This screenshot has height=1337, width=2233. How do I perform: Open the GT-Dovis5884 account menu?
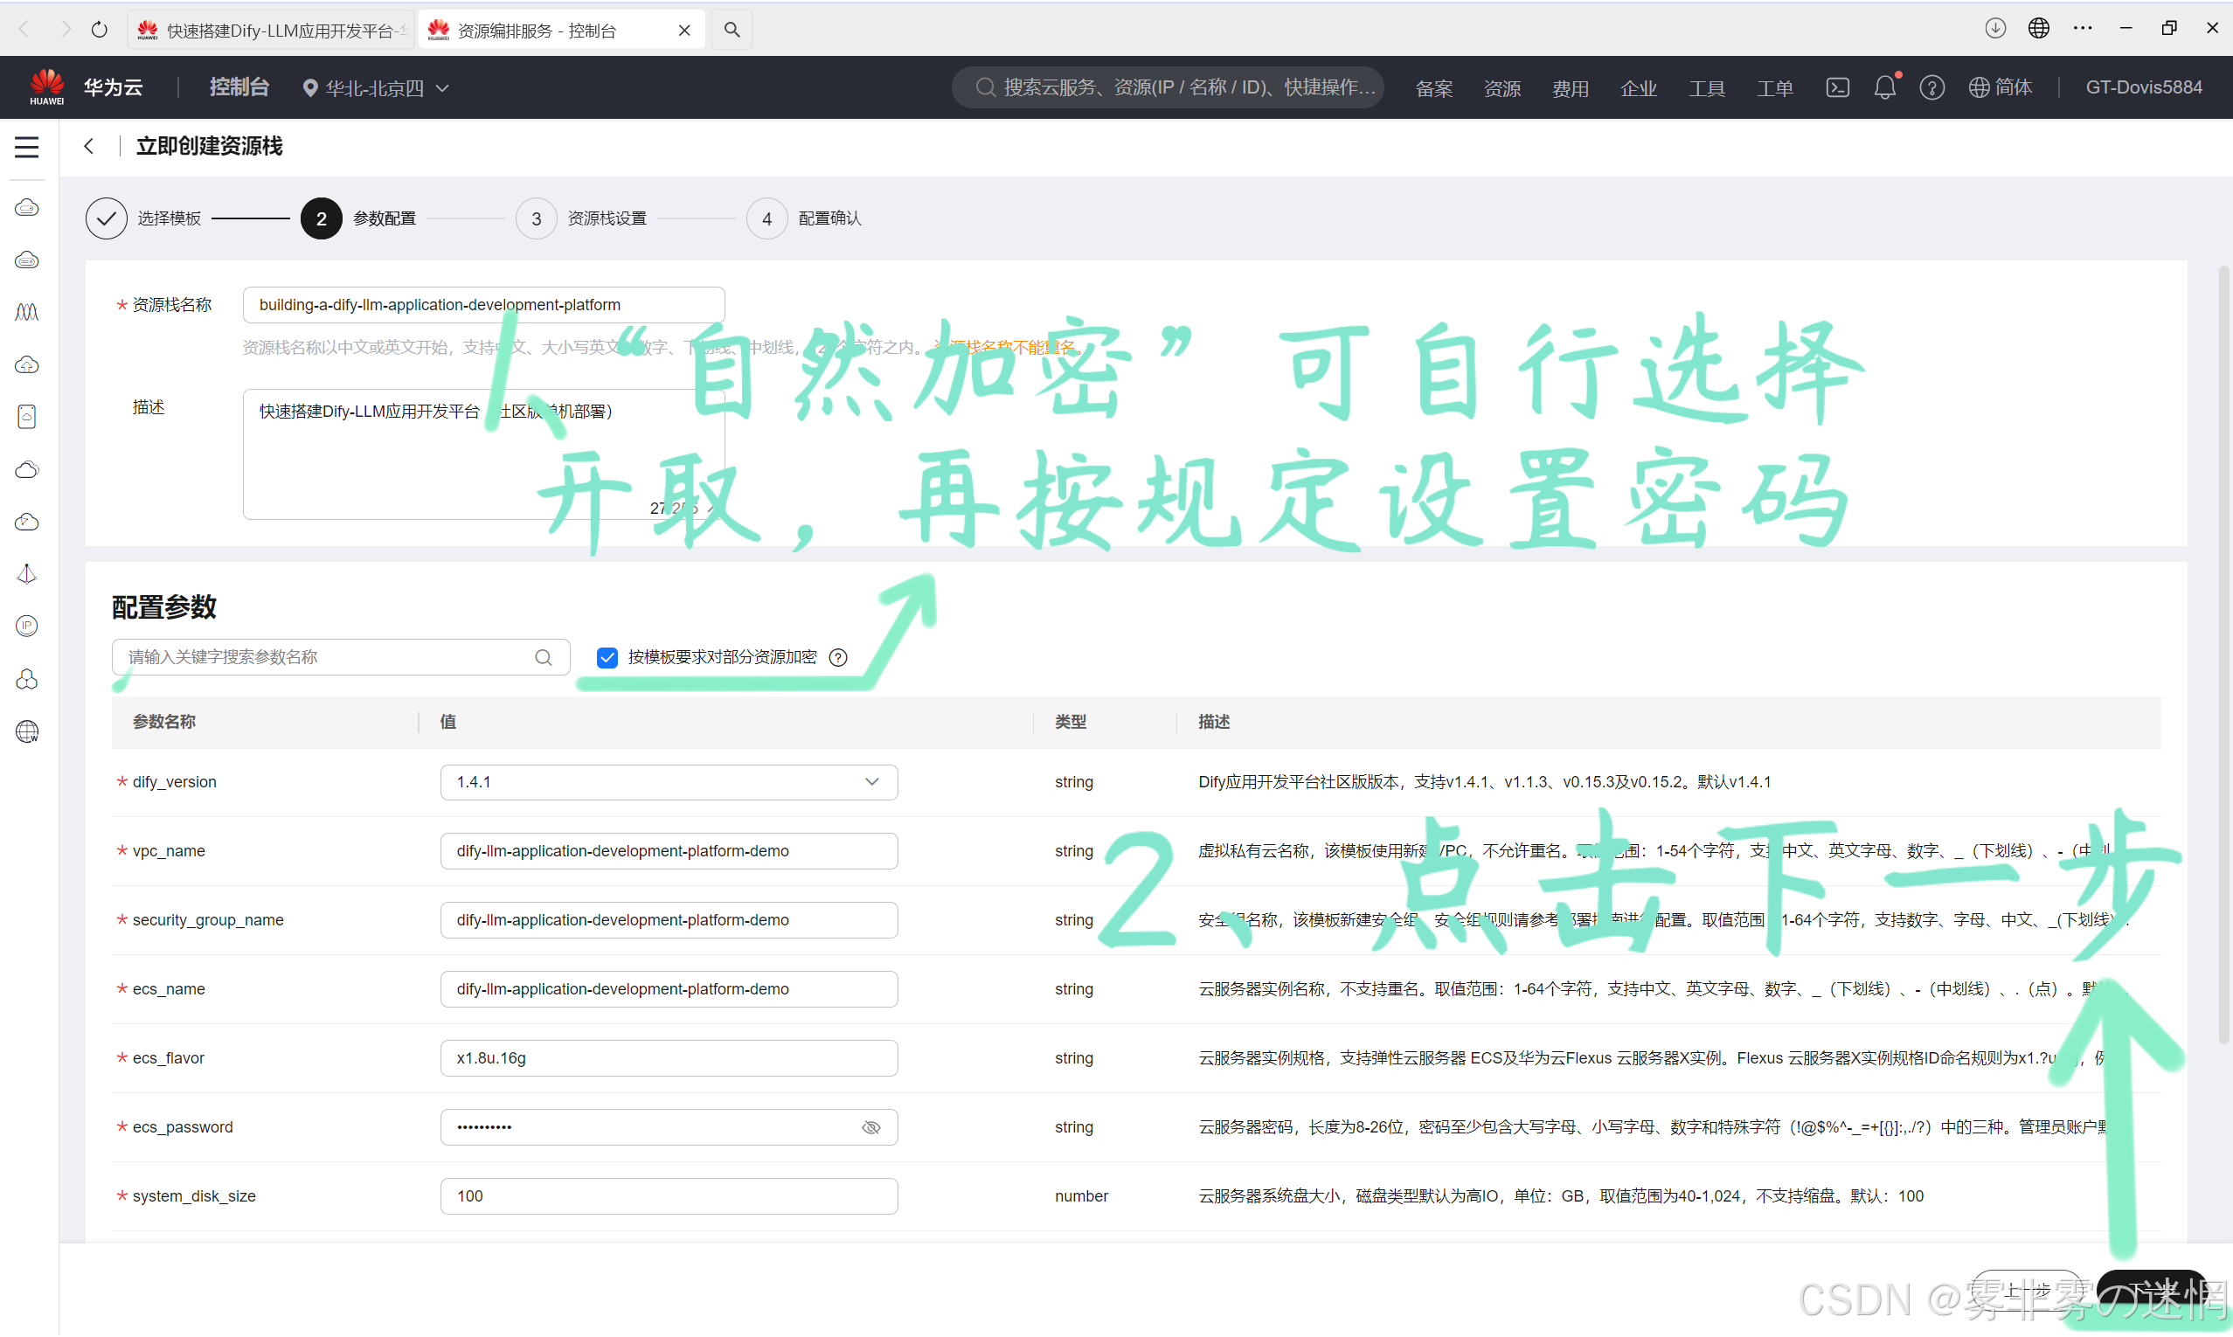[x=2143, y=87]
